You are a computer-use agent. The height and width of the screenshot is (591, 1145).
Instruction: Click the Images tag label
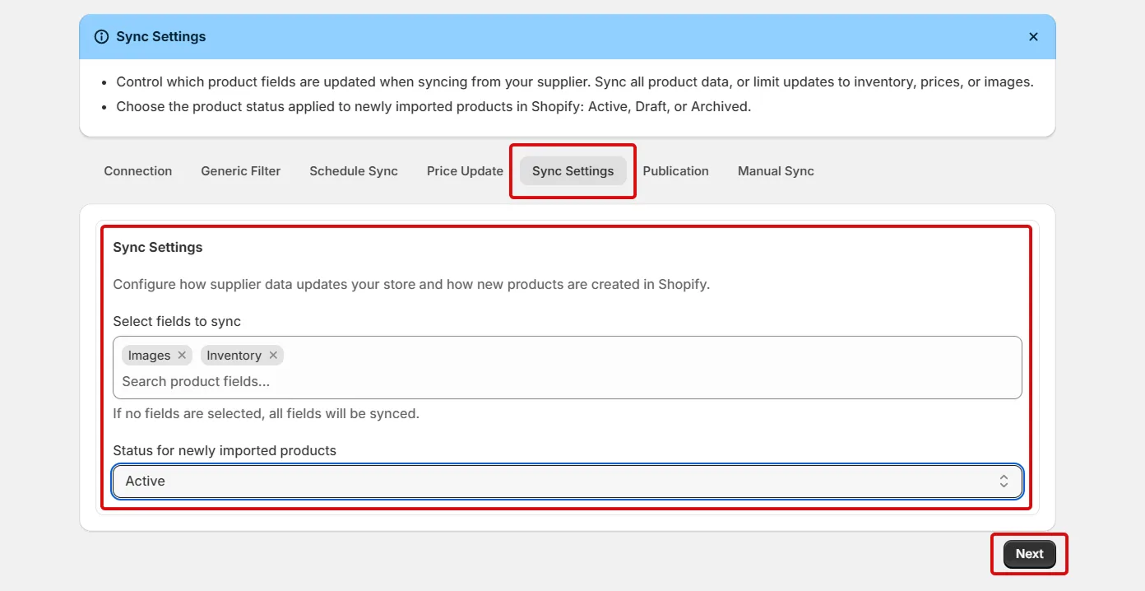click(150, 356)
